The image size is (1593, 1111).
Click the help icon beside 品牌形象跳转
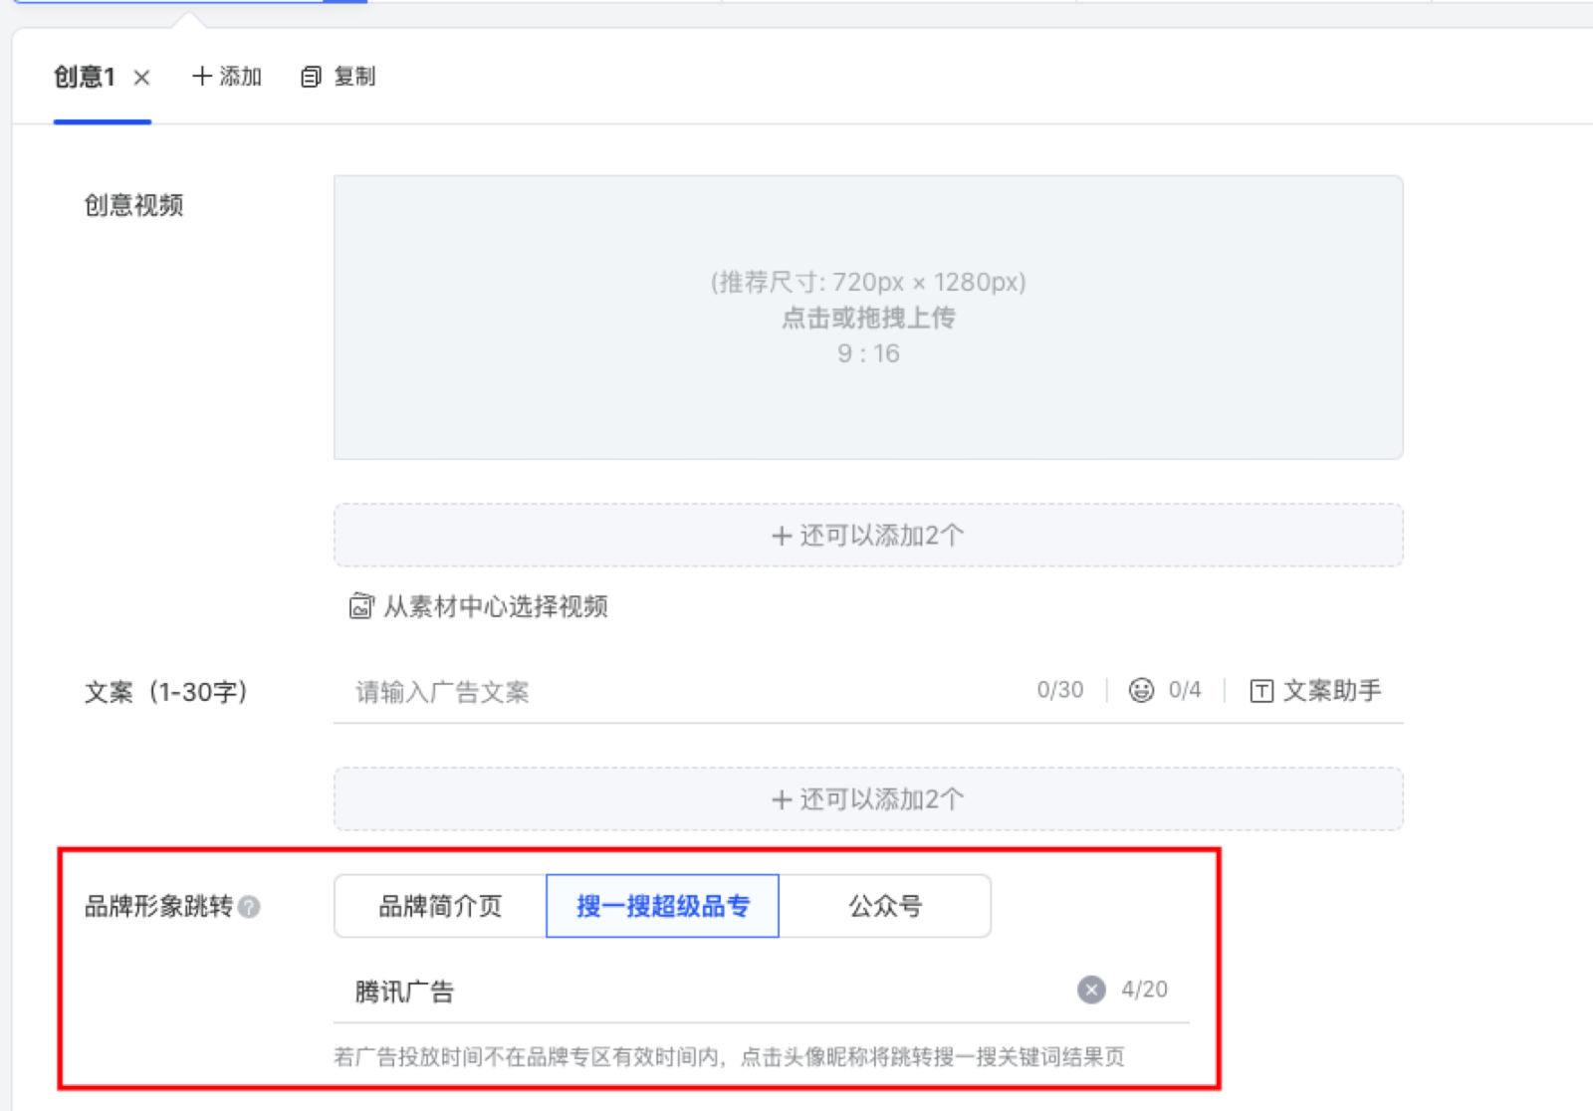pyautogui.click(x=250, y=907)
